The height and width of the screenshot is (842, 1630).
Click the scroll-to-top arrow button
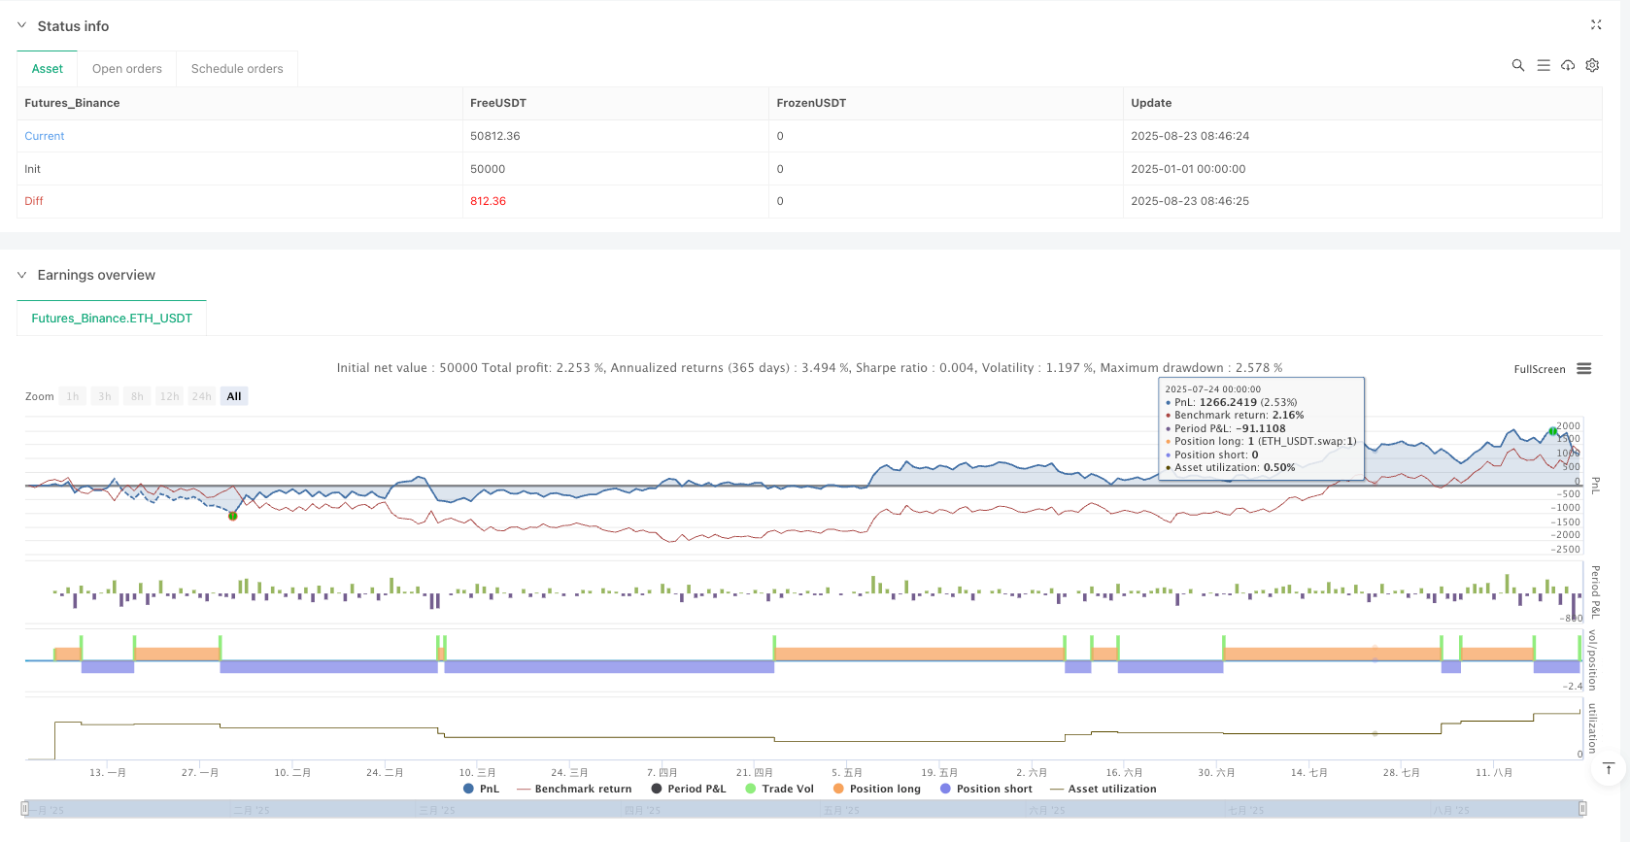[1608, 769]
